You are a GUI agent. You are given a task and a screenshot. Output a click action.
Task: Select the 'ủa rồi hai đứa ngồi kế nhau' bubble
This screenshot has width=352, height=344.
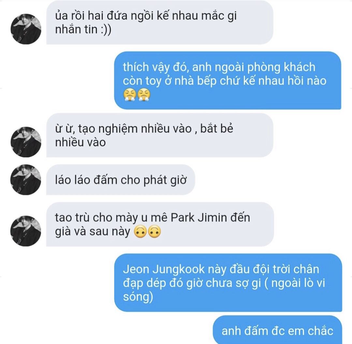point(160,22)
